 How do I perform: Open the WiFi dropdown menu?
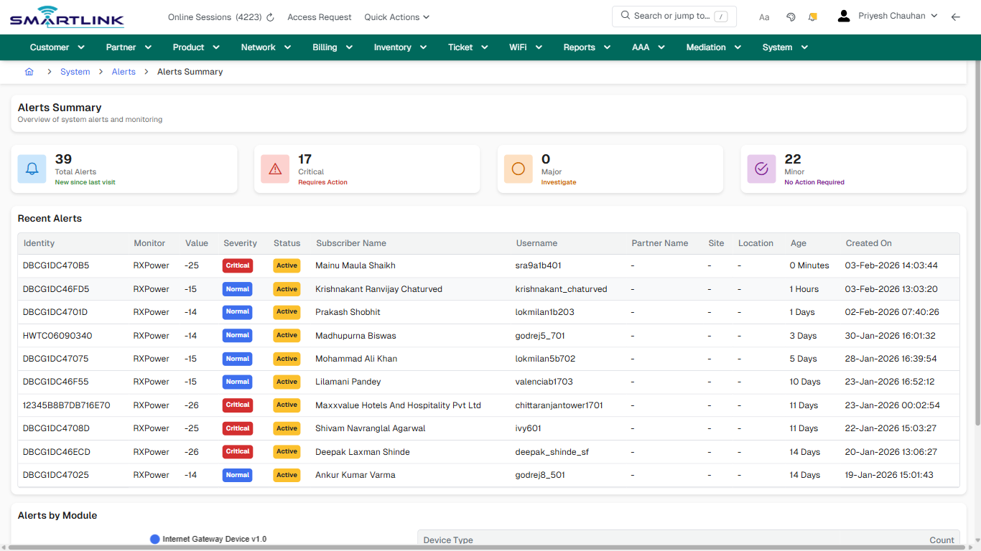[525, 47]
